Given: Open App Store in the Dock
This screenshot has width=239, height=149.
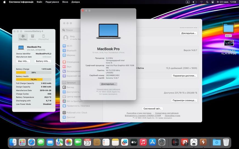Looking at the screenshot, I should [152, 142].
